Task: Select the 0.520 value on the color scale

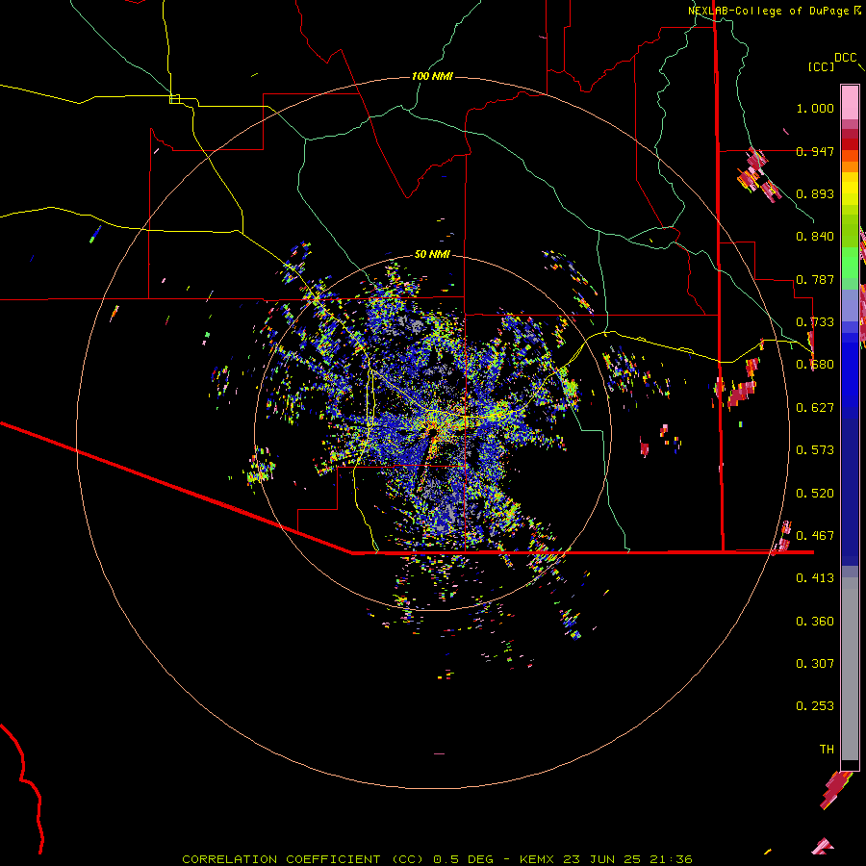Action: click(x=815, y=494)
